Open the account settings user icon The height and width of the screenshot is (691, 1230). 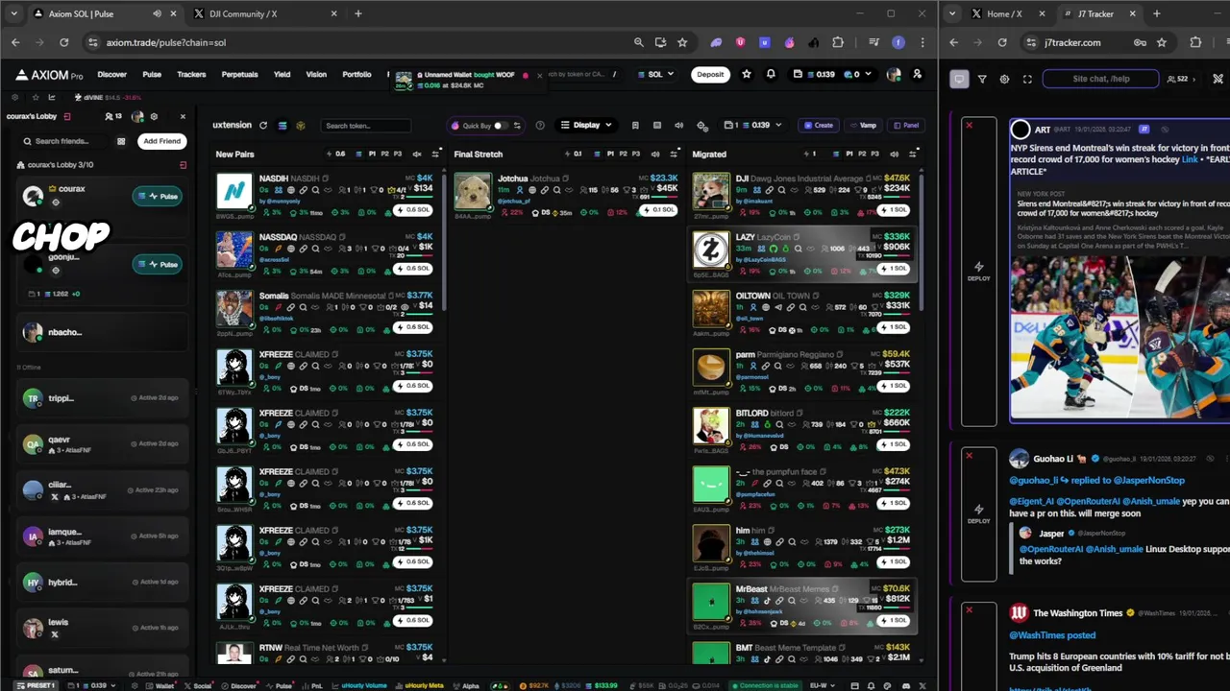(917, 74)
